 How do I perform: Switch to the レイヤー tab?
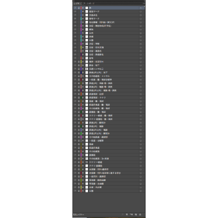click(77, 3)
